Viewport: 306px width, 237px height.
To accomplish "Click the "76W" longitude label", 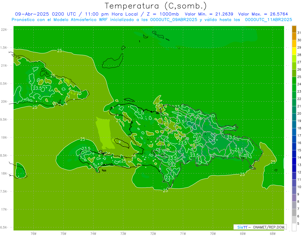I will click(x=33, y=234).
